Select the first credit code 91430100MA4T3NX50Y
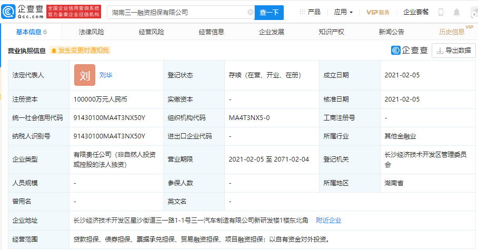478x250 pixels. point(109,118)
